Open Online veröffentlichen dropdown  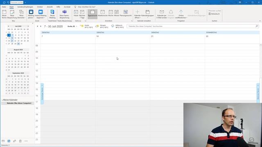click(x=181, y=14)
